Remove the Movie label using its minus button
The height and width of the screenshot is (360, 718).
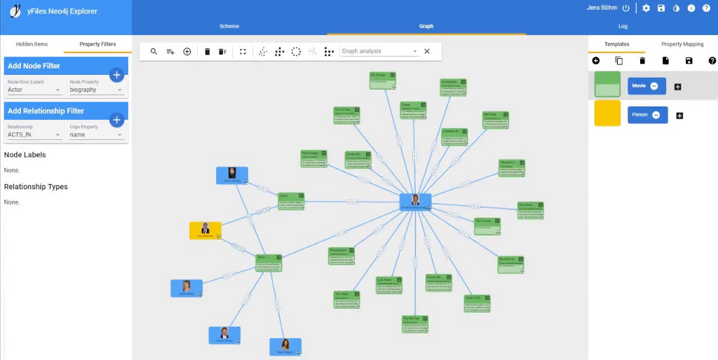click(x=654, y=86)
